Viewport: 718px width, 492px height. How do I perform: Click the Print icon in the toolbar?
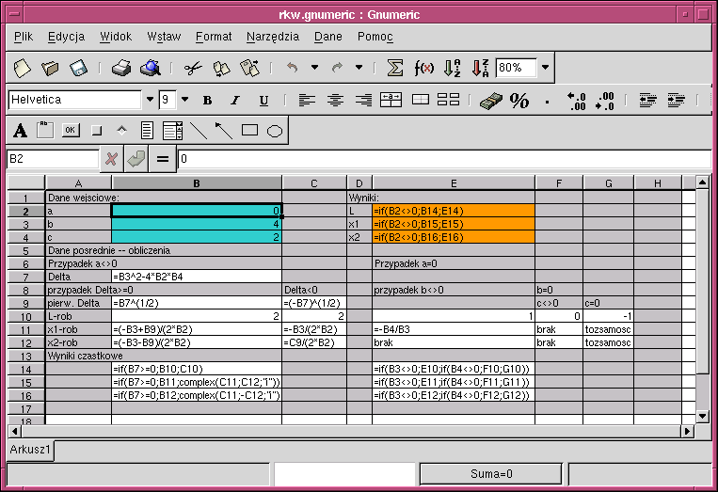click(121, 68)
